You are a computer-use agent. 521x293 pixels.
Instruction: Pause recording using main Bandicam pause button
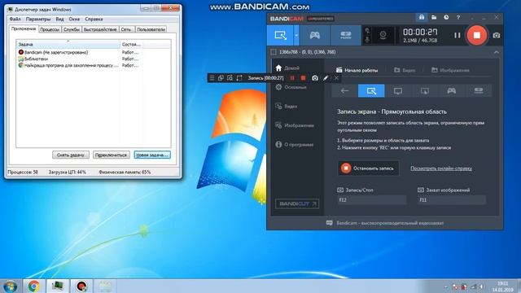(458, 35)
